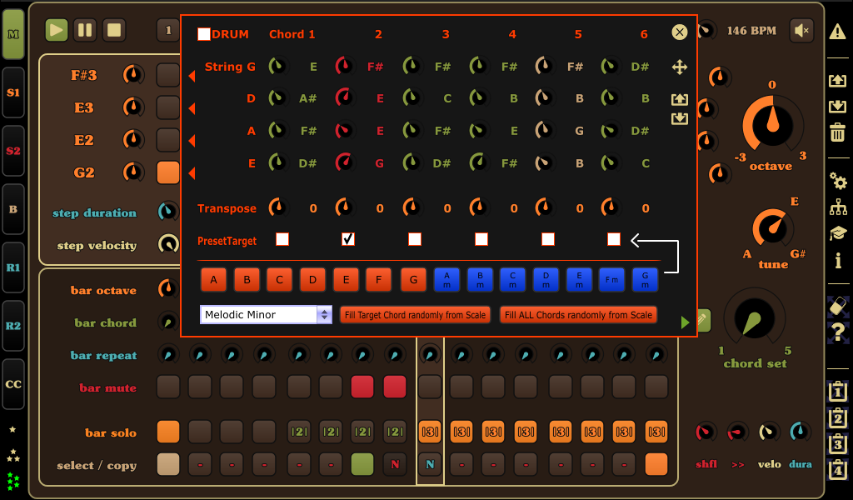
Task: Open the warning triangle alert
Action: [x=838, y=32]
